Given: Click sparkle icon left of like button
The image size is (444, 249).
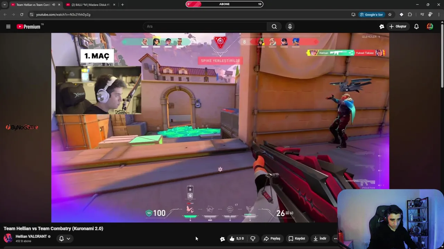Looking at the screenshot, I should (222, 239).
